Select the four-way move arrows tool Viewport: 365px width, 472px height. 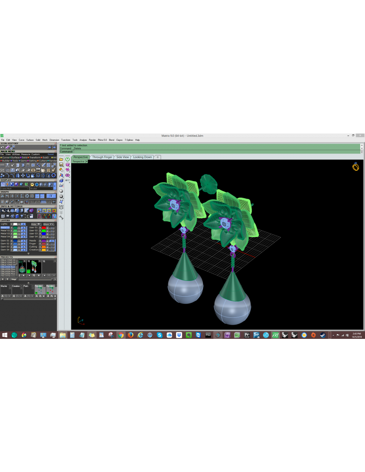tap(23, 175)
